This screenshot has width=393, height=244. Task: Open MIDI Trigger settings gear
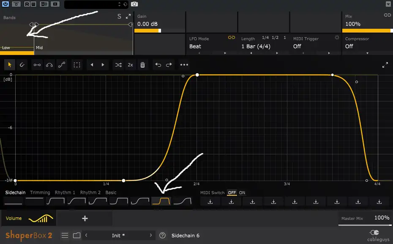(337, 38)
